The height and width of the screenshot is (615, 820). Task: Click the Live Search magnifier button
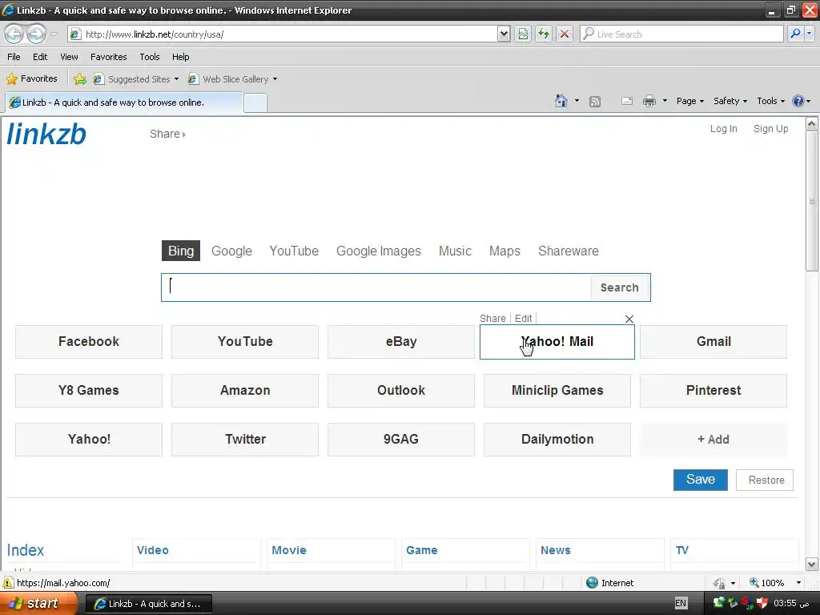pos(795,34)
